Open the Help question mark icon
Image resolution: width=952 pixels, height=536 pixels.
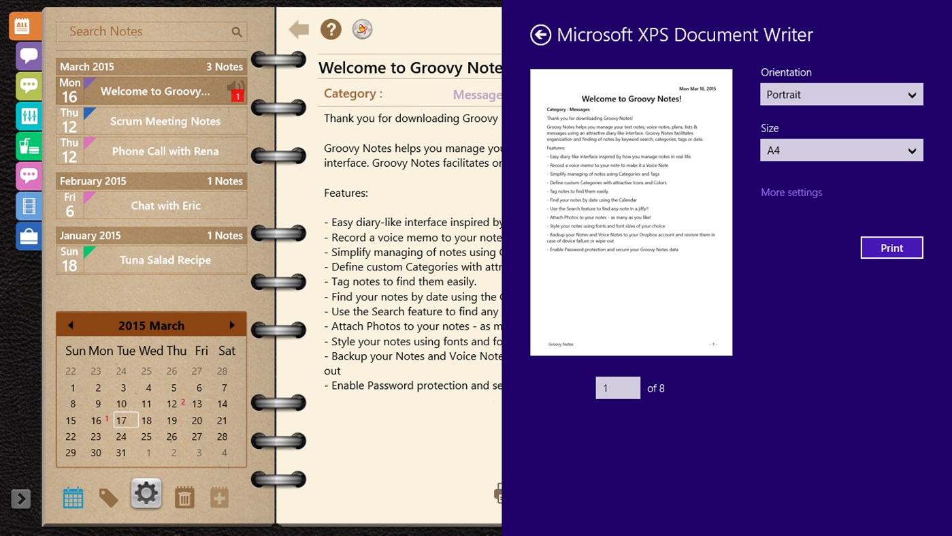click(x=331, y=29)
